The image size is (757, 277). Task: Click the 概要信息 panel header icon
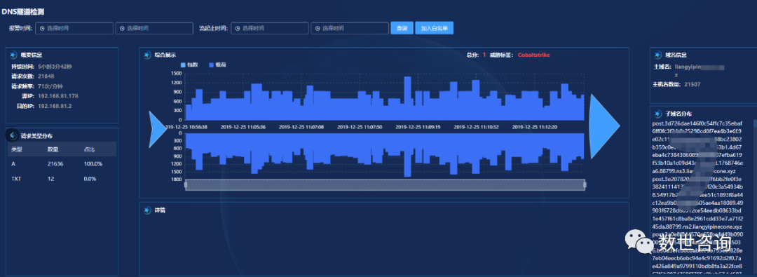[13, 55]
